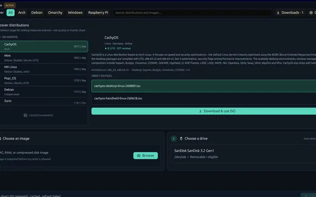316x197 pixels.
Task: Click the download arrow icon beside Downloads
Action: coord(278,13)
